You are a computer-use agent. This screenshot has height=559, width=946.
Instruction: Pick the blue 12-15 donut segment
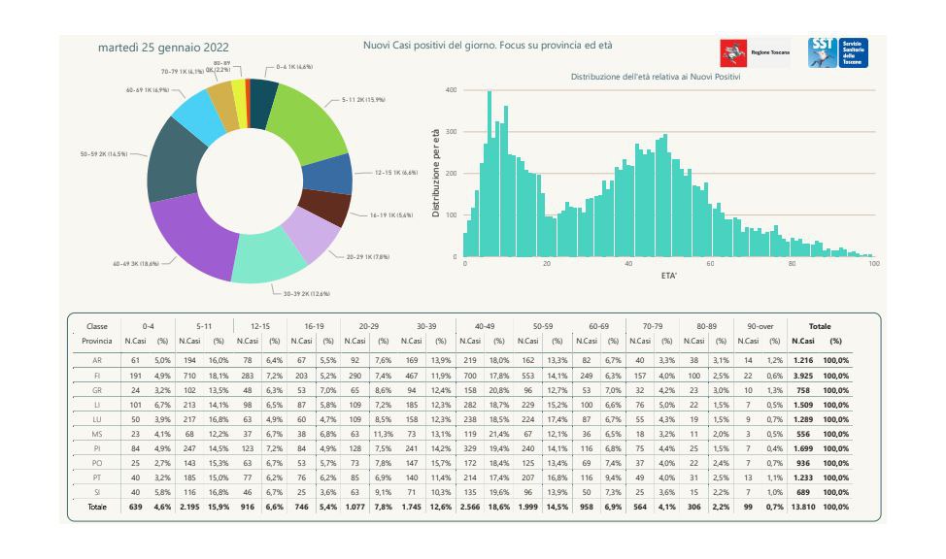[x=328, y=175]
